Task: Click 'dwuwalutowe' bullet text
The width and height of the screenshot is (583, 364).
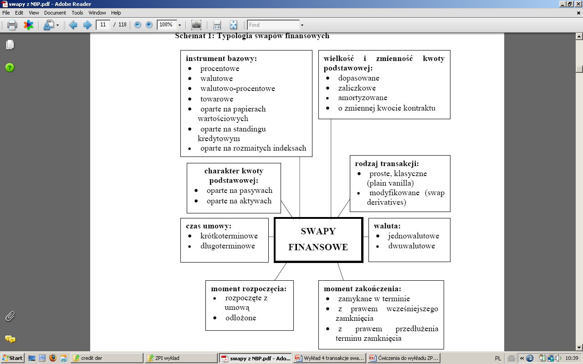Action: (x=412, y=246)
